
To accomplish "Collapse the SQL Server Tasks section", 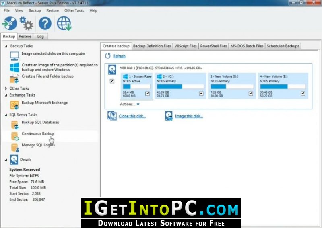I will pos(6,115).
